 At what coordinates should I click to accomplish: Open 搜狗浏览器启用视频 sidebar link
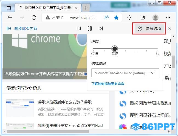tap(151, 103)
